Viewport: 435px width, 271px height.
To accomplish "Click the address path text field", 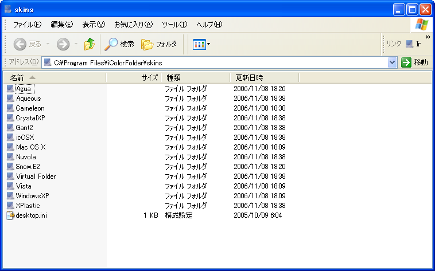I will (x=219, y=62).
